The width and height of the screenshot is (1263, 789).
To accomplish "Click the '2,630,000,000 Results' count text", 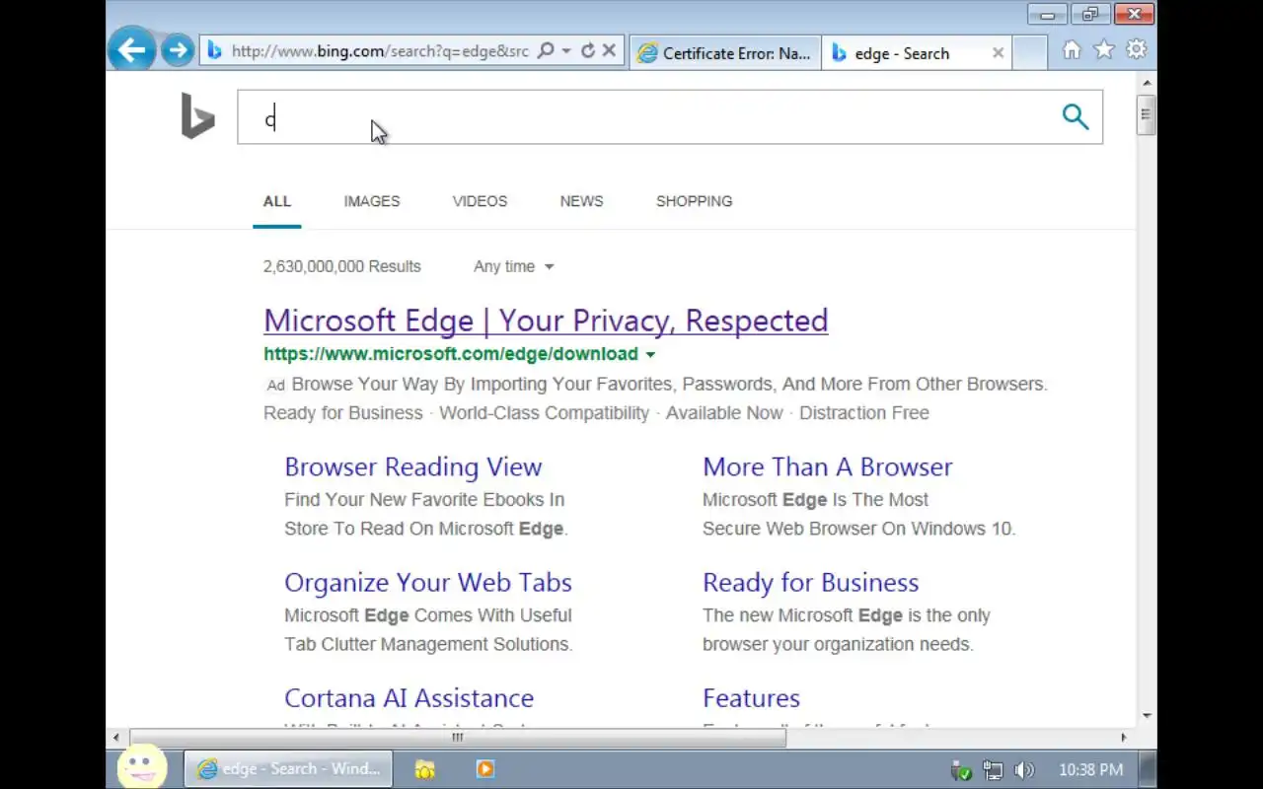I will 342,266.
